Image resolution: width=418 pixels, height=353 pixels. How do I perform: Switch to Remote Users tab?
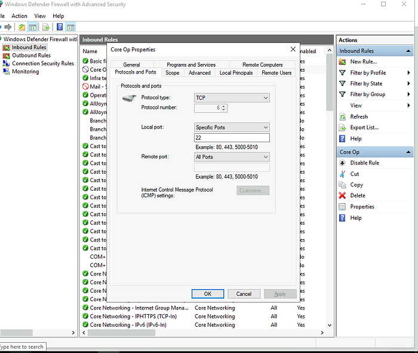point(276,72)
